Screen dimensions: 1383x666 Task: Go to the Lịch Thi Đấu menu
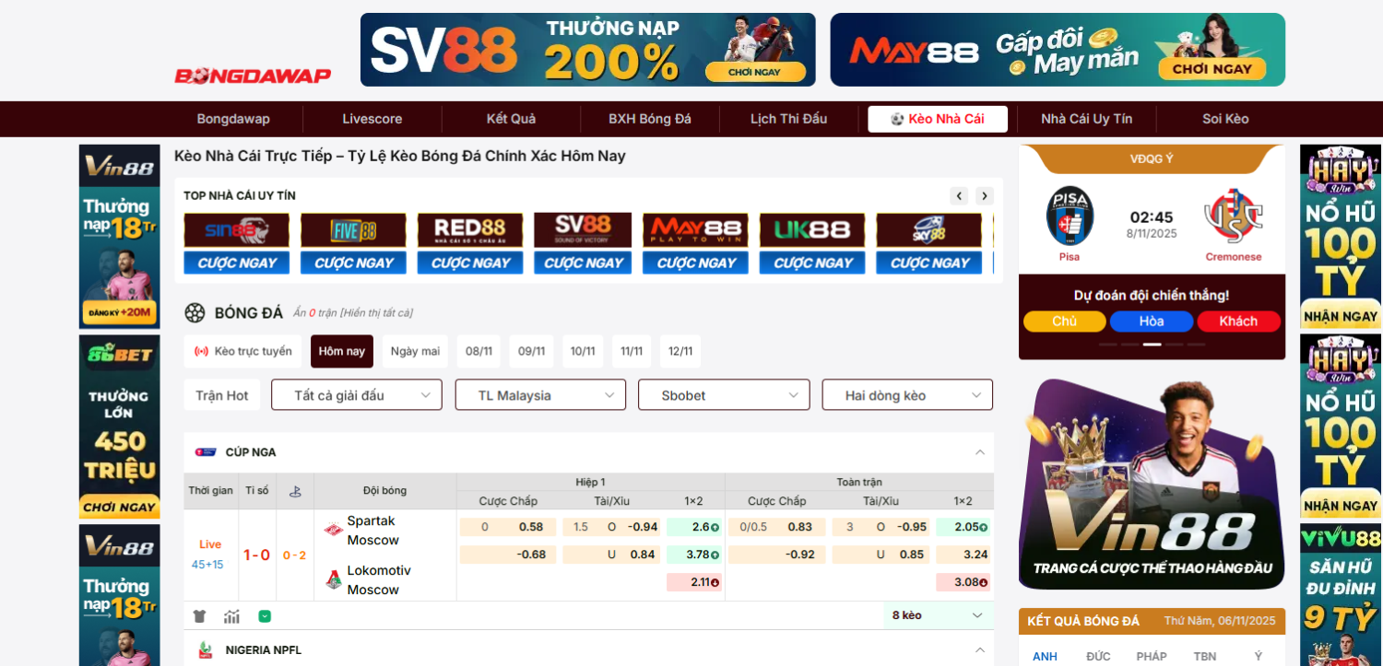[x=788, y=119]
